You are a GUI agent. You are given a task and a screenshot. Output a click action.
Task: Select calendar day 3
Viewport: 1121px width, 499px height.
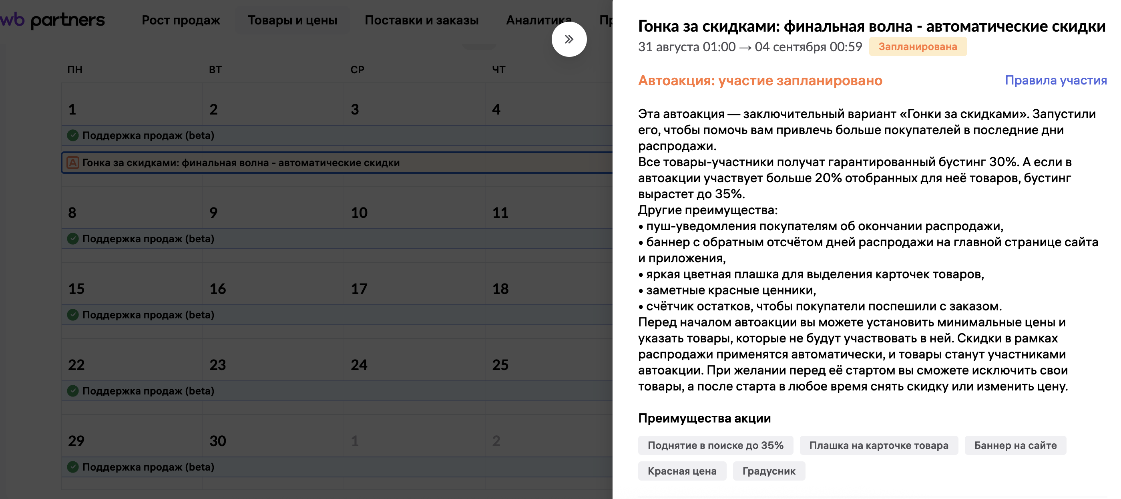pyautogui.click(x=355, y=109)
